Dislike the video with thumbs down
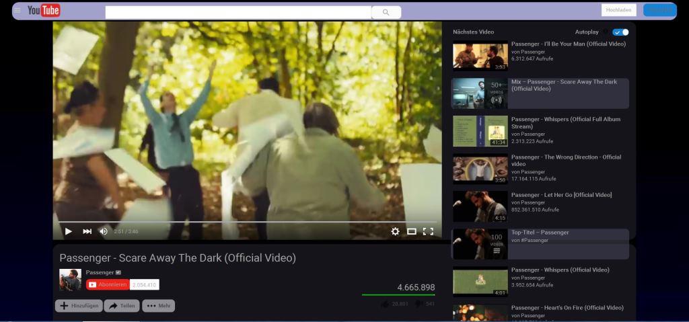This screenshot has height=322, width=689. click(419, 304)
